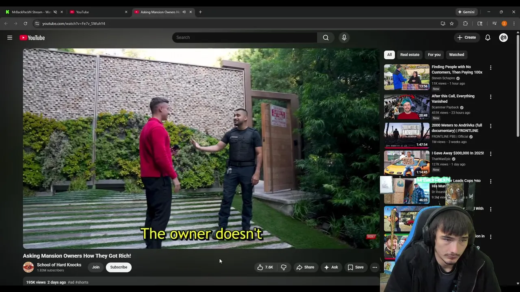520x292 pixels.
Task: Open 2000 Meters to Andriivka thumbnail
Action: [407, 135]
